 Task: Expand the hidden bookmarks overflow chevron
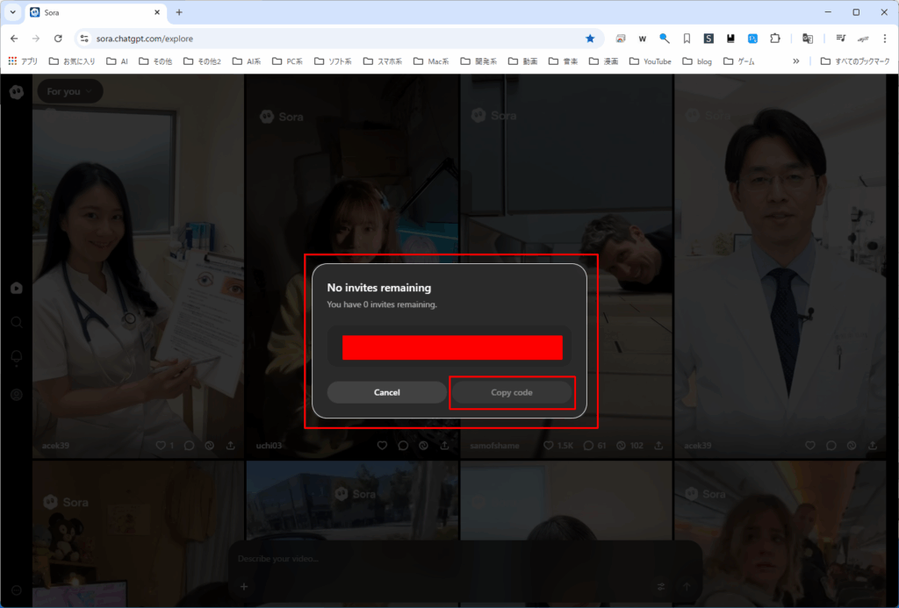(796, 61)
